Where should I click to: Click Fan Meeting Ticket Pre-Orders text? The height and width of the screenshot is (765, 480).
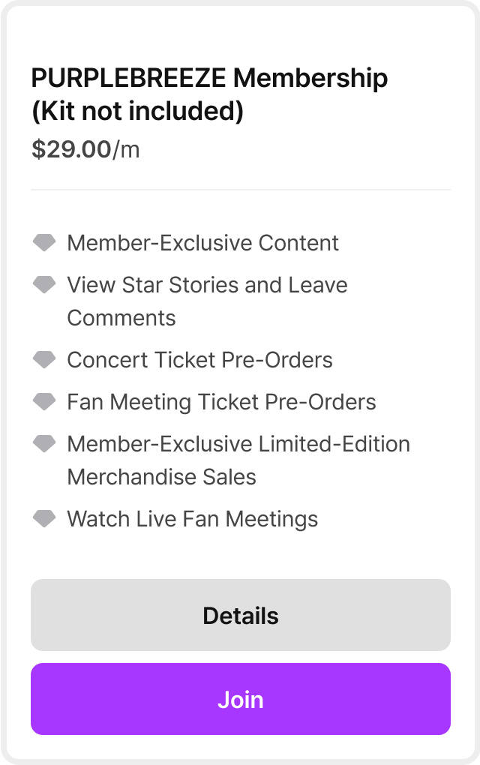coord(221,403)
